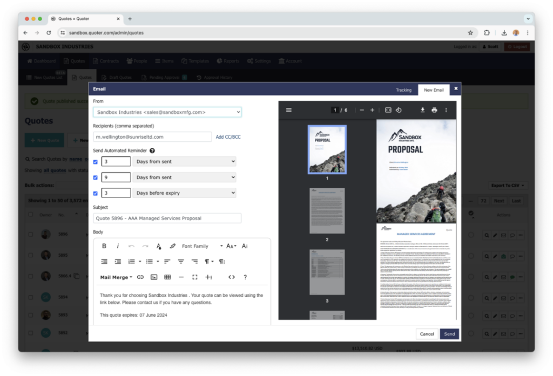Toggle the PDF viewer sidebar menu
This screenshot has height=376, width=553.
289,110
